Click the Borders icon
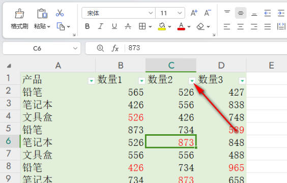Viewport: 287px width, 183px height. pyautogui.click(x=142, y=26)
